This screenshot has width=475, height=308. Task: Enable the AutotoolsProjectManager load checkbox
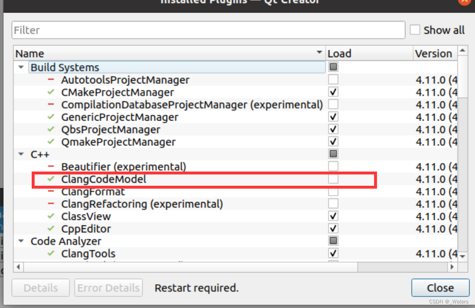333,79
